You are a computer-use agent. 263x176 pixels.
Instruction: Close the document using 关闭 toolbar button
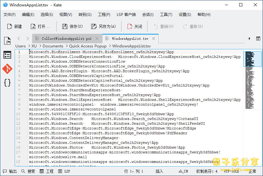[135, 26]
